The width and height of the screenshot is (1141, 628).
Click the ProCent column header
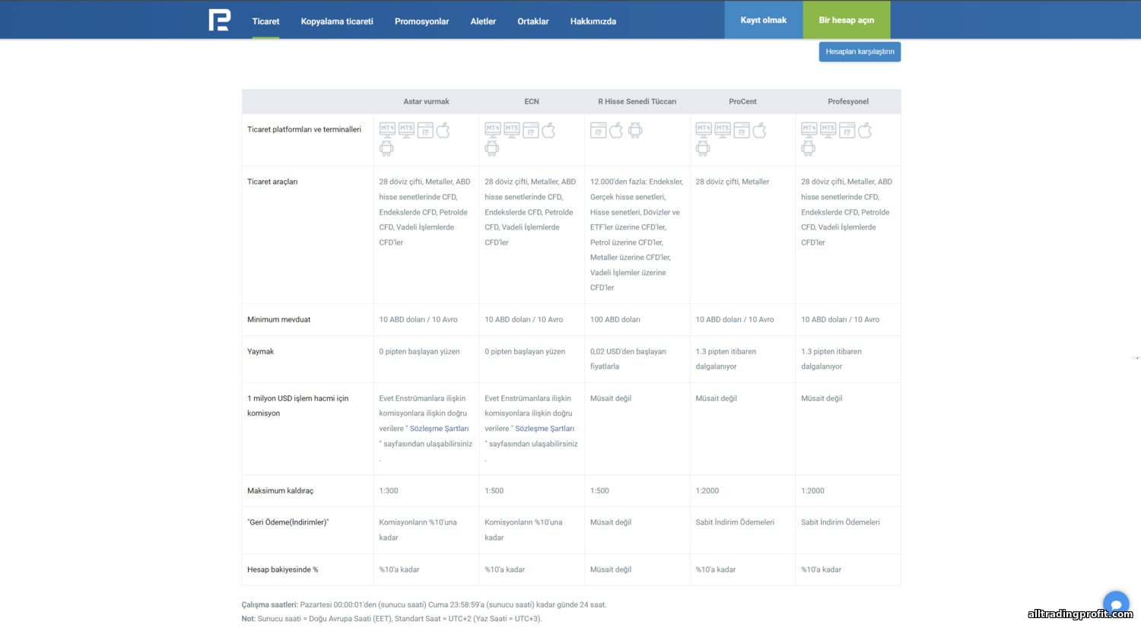point(742,101)
